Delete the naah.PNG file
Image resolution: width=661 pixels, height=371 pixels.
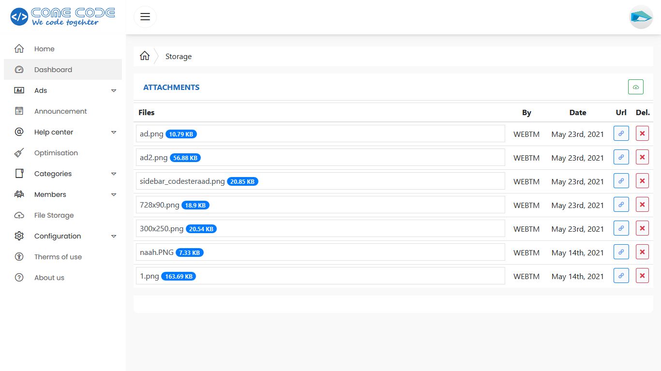tap(642, 252)
